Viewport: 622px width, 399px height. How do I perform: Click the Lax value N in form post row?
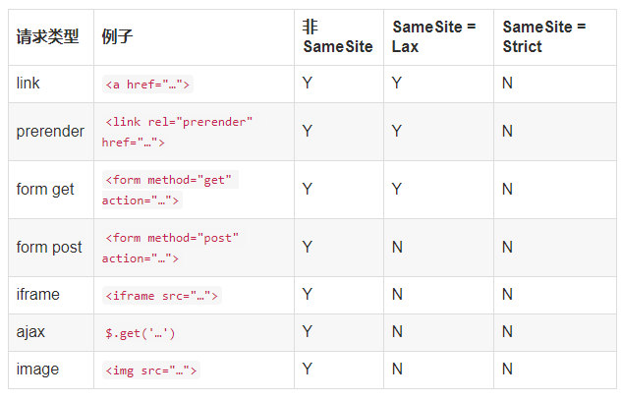(x=397, y=247)
